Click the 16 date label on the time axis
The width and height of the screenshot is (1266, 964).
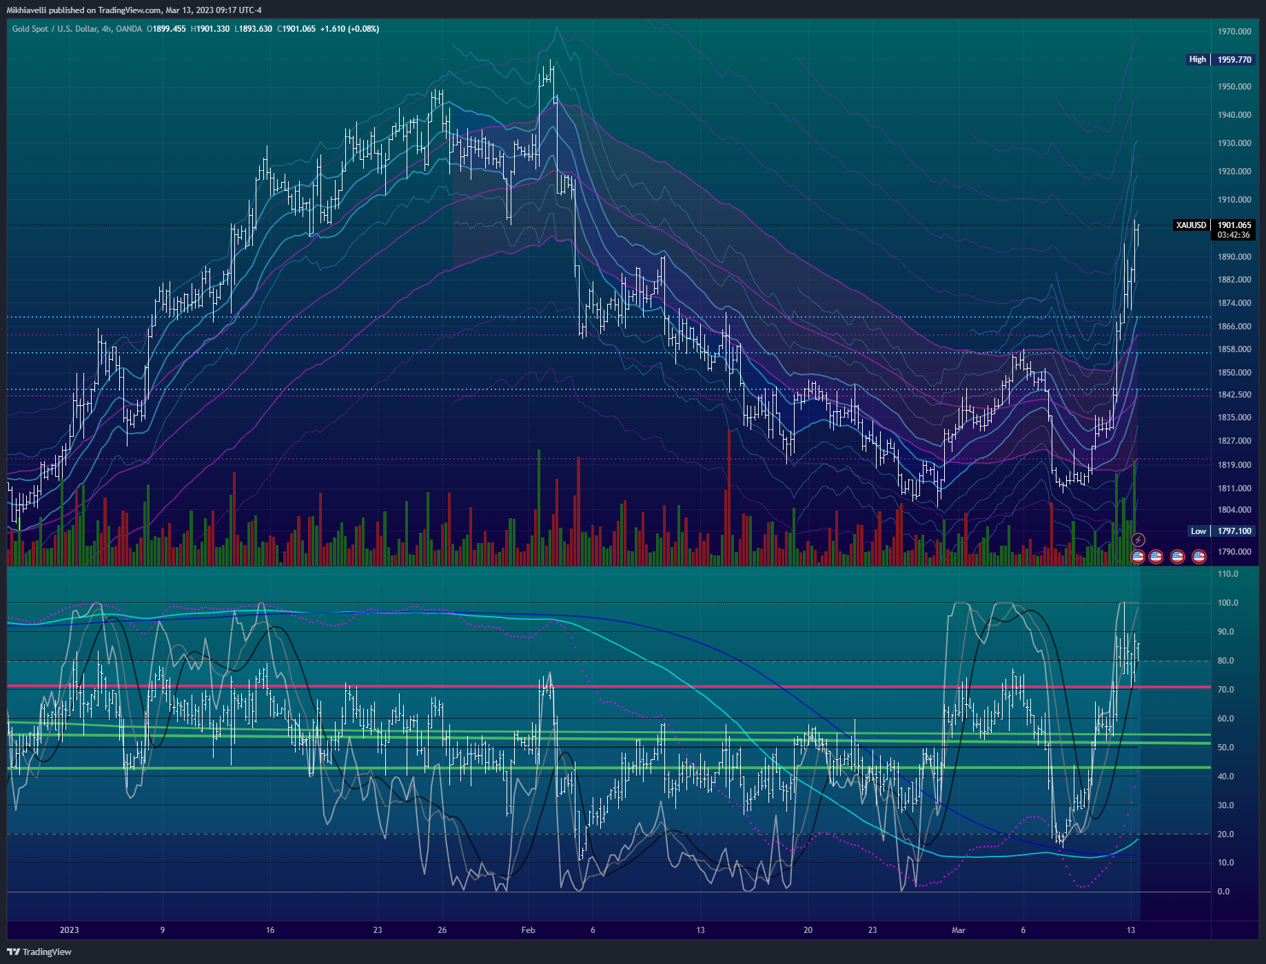[x=270, y=930]
